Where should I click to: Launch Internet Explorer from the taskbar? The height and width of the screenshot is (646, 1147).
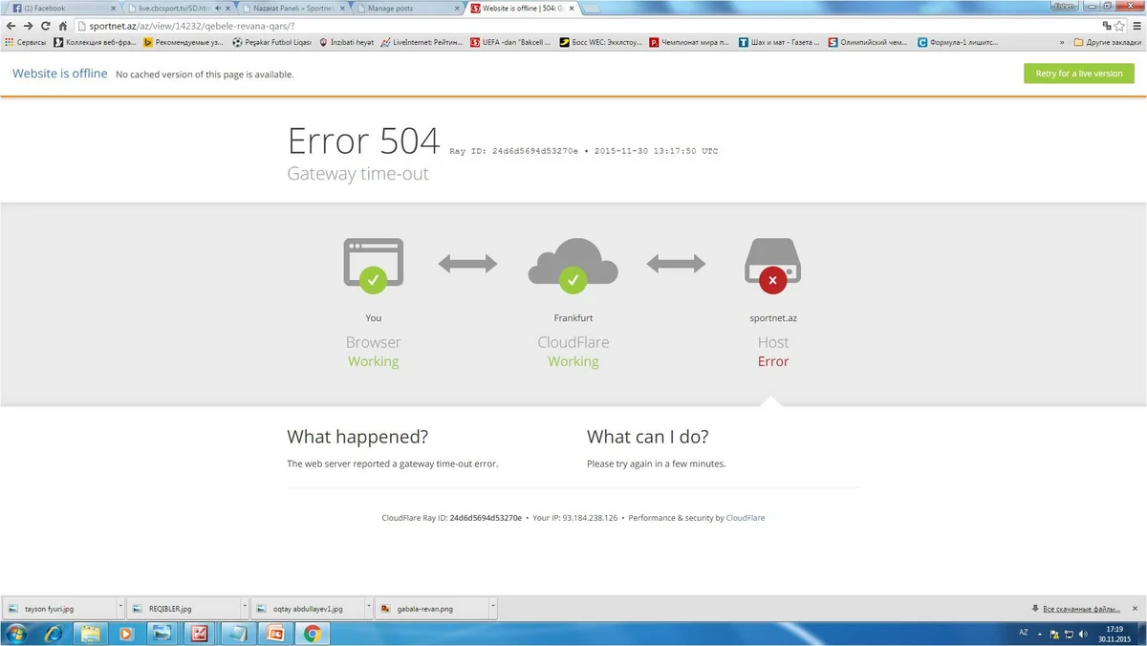(x=54, y=633)
